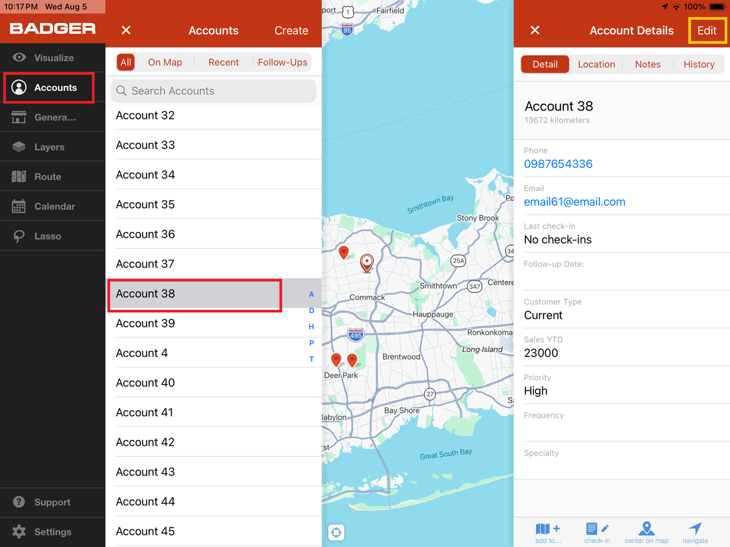Switch to the Recent filter
Viewport: 730px width, 547px height.
[x=223, y=62]
